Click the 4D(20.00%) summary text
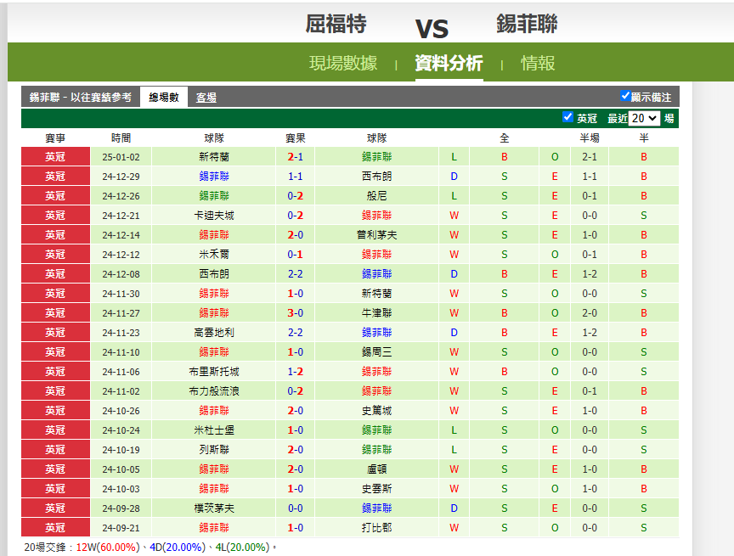This screenshot has height=556, width=734. [x=178, y=548]
